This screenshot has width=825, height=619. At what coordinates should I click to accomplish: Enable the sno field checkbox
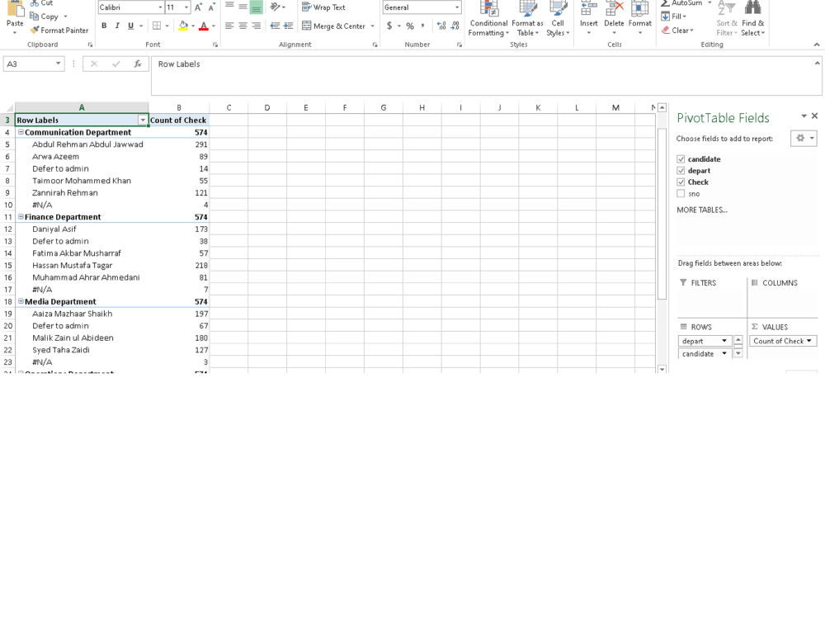(x=681, y=194)
